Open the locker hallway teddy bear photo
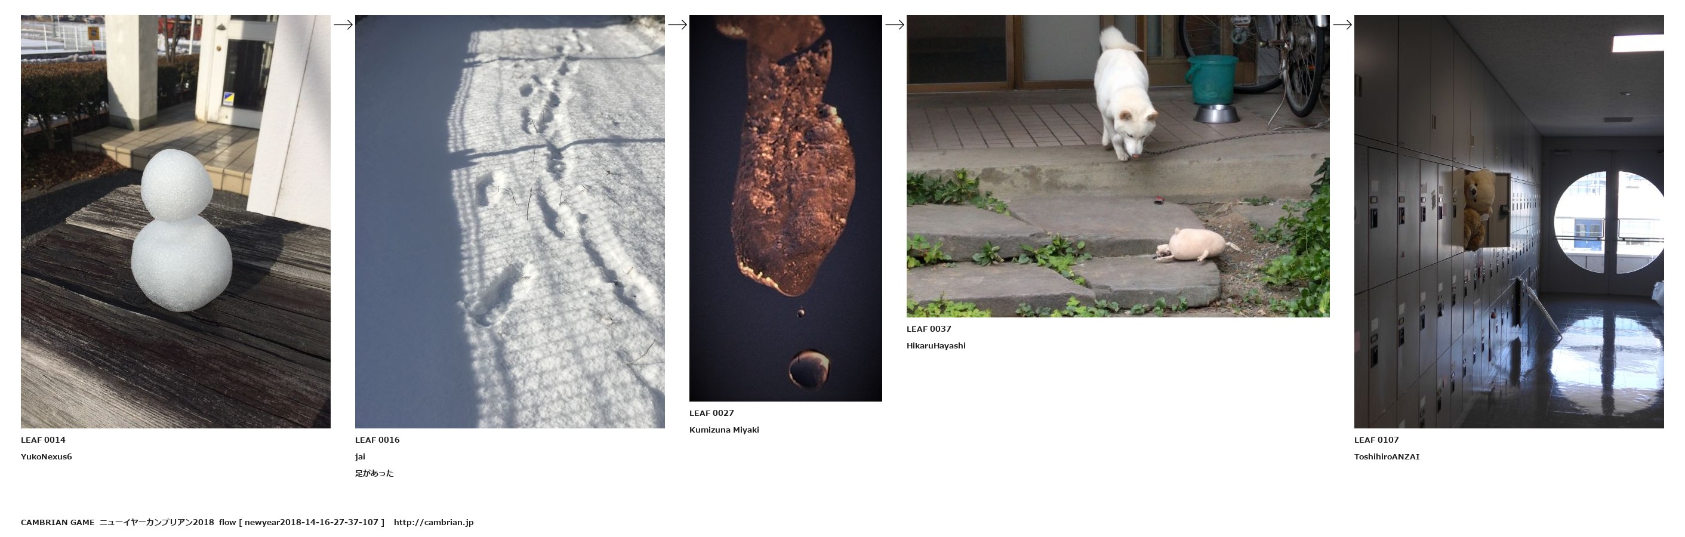The height and width of the screenshot is (537, 1685). pyautogui.click(x=1509, y=222)
